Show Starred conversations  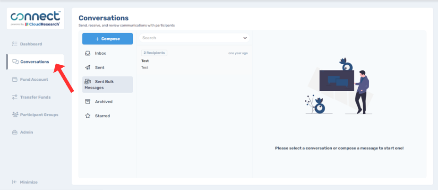point(108,116)
